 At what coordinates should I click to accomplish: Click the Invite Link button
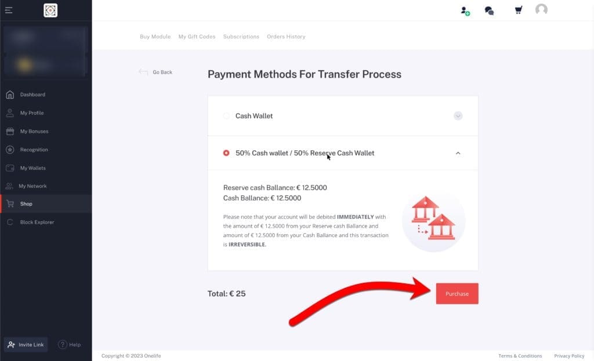(26, 345)
